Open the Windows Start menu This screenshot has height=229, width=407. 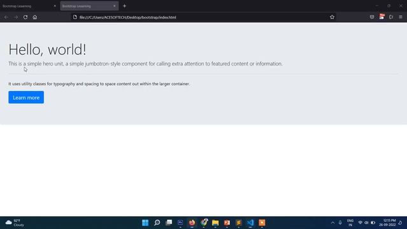pos(146,223)
